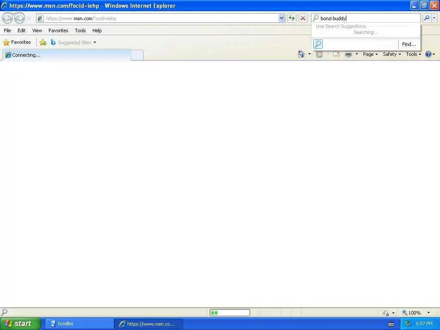Go forward with the Forward arrow button
The width and height of the screenshot is (440, 330).
coord(19,18)
